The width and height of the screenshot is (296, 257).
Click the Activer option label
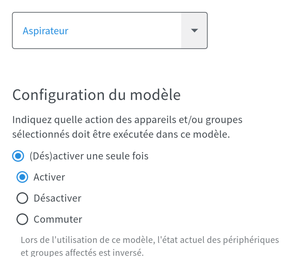(x=49, y=177)
